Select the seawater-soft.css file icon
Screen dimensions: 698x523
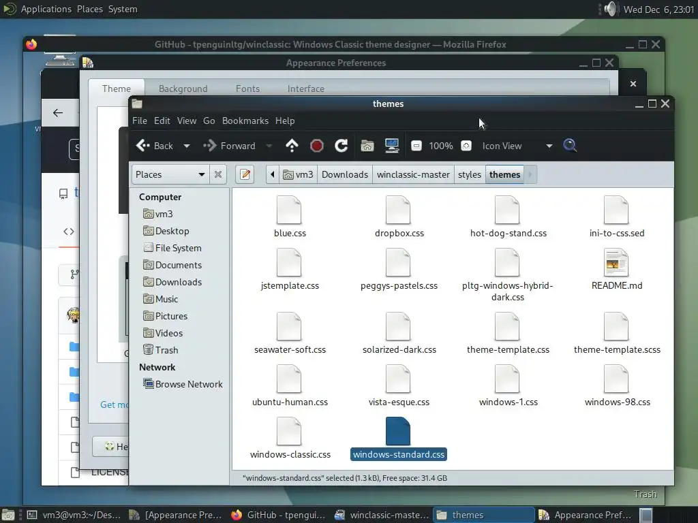pos(289,326)
